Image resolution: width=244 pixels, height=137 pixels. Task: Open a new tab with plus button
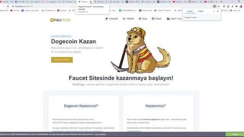[x=222, y=2]
